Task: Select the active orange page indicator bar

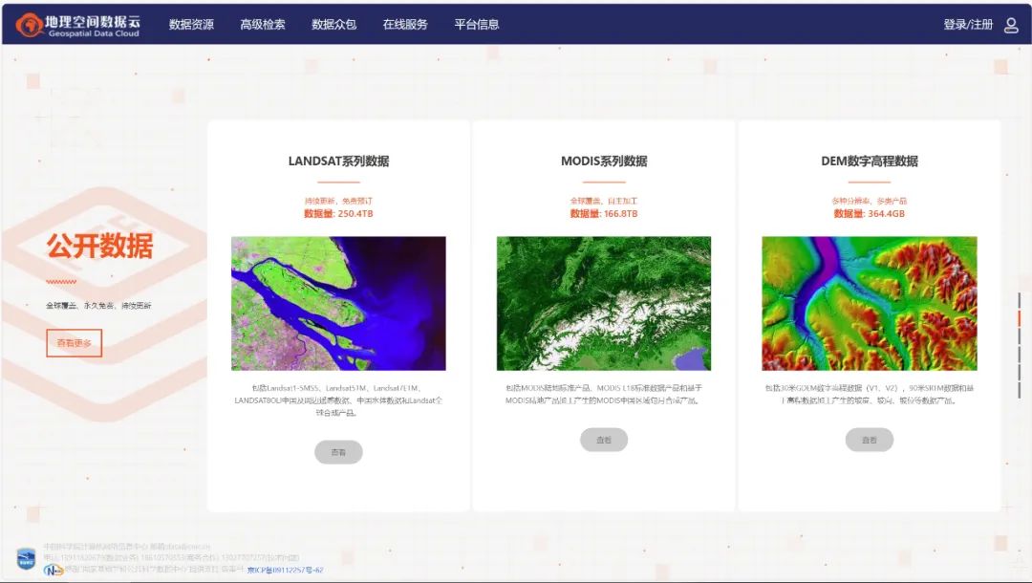Action: click(x=1020, y=318)
